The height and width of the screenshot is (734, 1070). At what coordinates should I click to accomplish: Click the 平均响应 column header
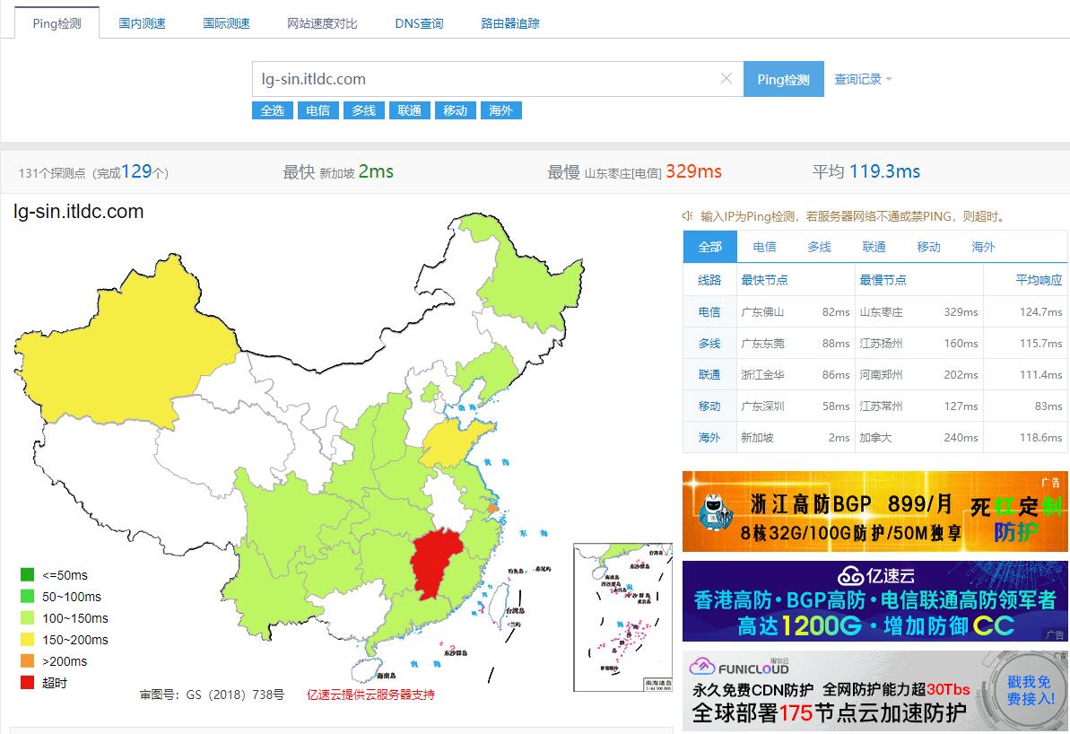pos(1039,280)
